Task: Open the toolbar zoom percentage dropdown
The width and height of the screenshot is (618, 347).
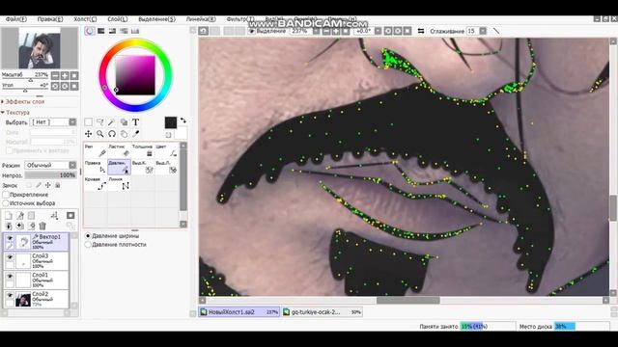Action: [317, 31]
